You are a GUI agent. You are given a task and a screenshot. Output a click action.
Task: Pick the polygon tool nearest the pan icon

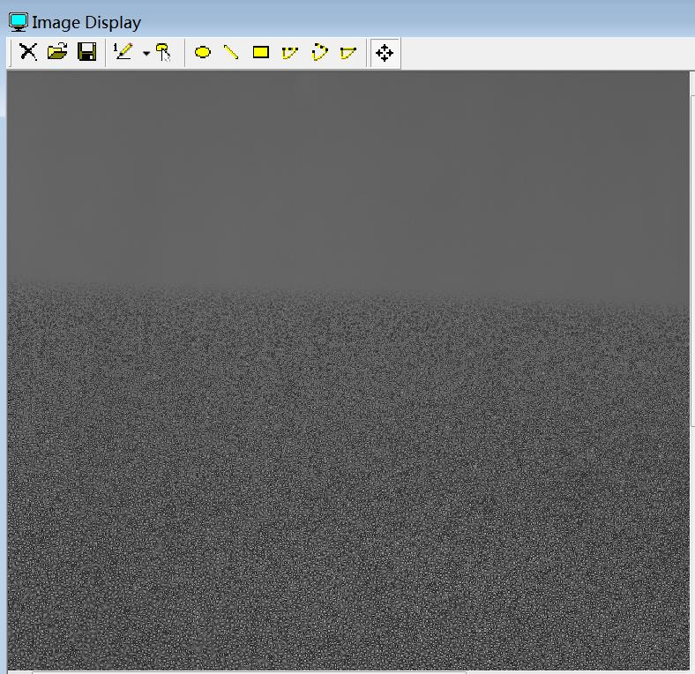point(348,53)
